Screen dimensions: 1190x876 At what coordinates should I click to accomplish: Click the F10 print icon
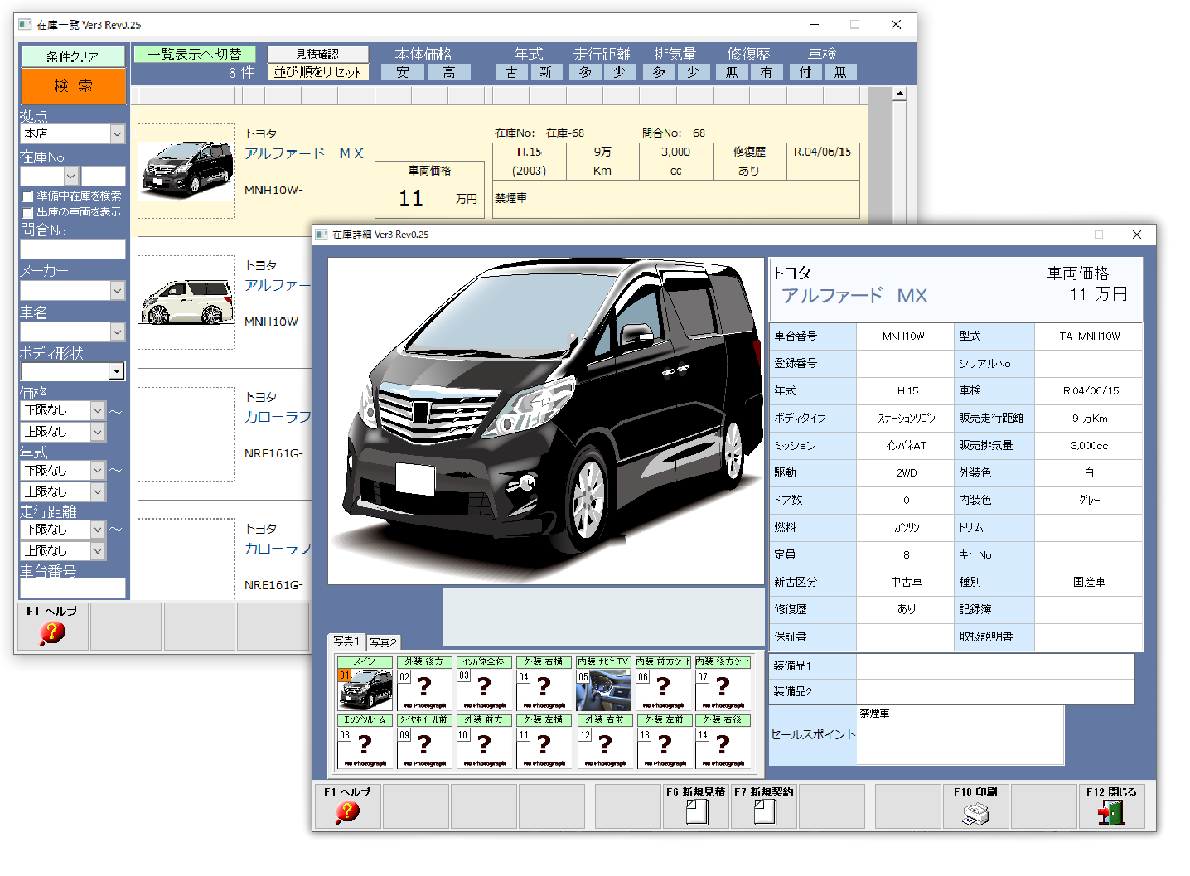point(975,813)
